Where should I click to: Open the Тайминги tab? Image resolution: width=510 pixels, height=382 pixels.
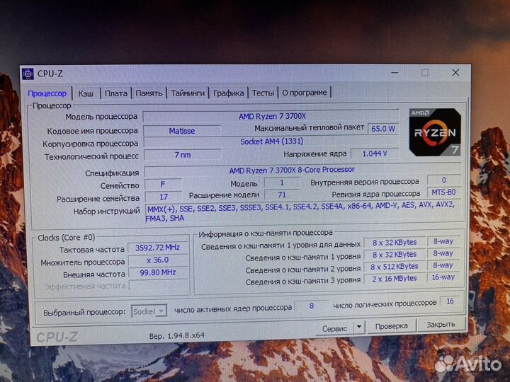[188, 93]
